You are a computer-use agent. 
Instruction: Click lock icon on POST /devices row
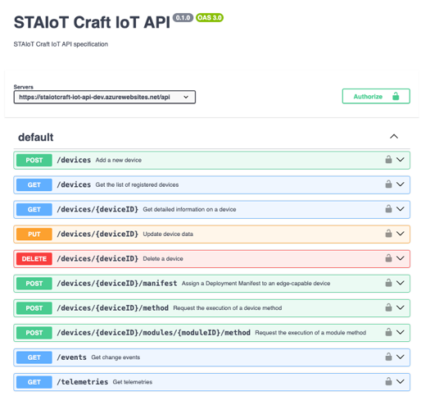pyautogui.click(x=388, y=159)
